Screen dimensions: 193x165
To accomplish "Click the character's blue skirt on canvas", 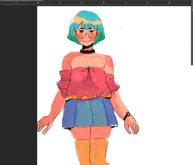I will [90, 113].
